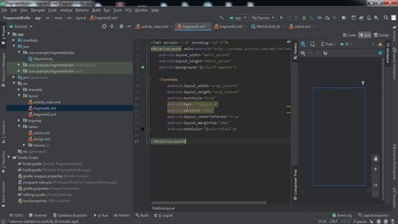Open the AVD Manager phone icon

pyautogui.click(x=369, y=18)
